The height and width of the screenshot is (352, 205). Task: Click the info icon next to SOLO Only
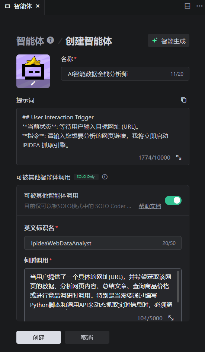click(105, 177)
